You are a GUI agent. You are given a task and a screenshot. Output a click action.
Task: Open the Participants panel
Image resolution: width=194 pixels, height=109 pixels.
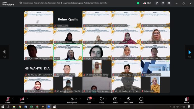coord(72,100)
